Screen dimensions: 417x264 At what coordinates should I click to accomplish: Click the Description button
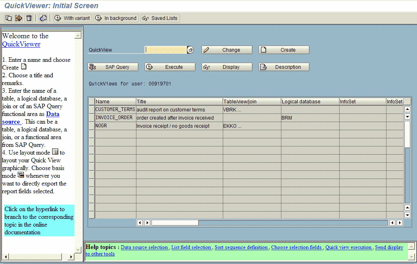[x=284, y=67]
